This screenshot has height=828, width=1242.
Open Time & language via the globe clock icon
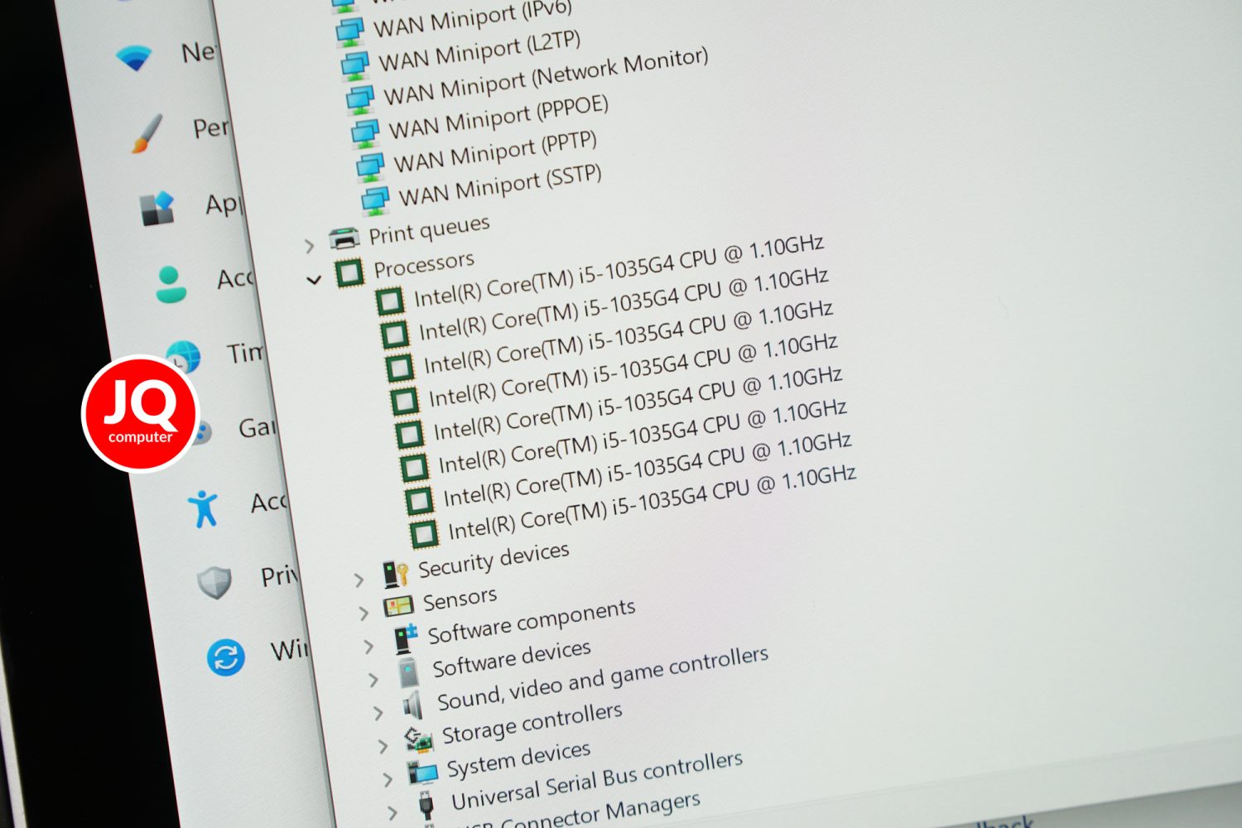(184, 356)
